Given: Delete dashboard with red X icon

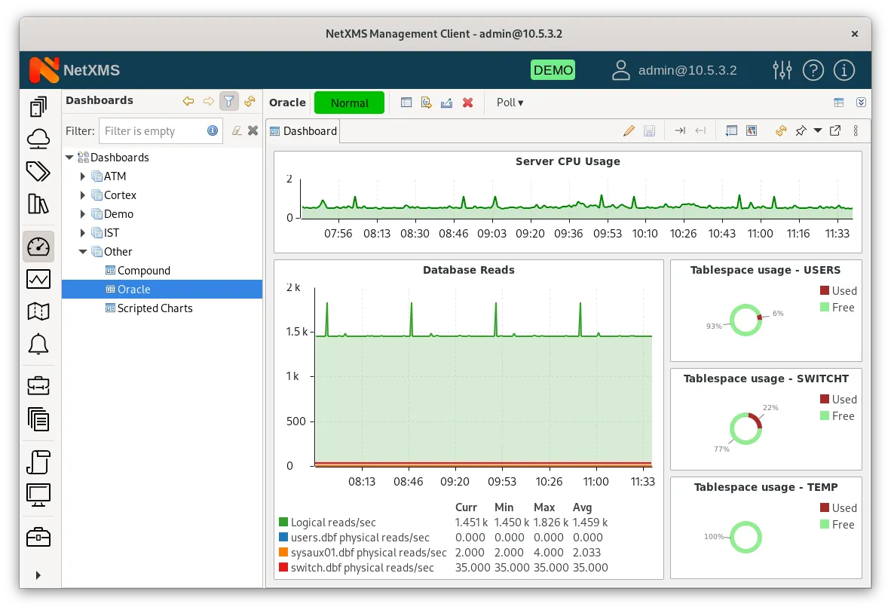Looking at the screenshot, I should click(x=467, y=103).
